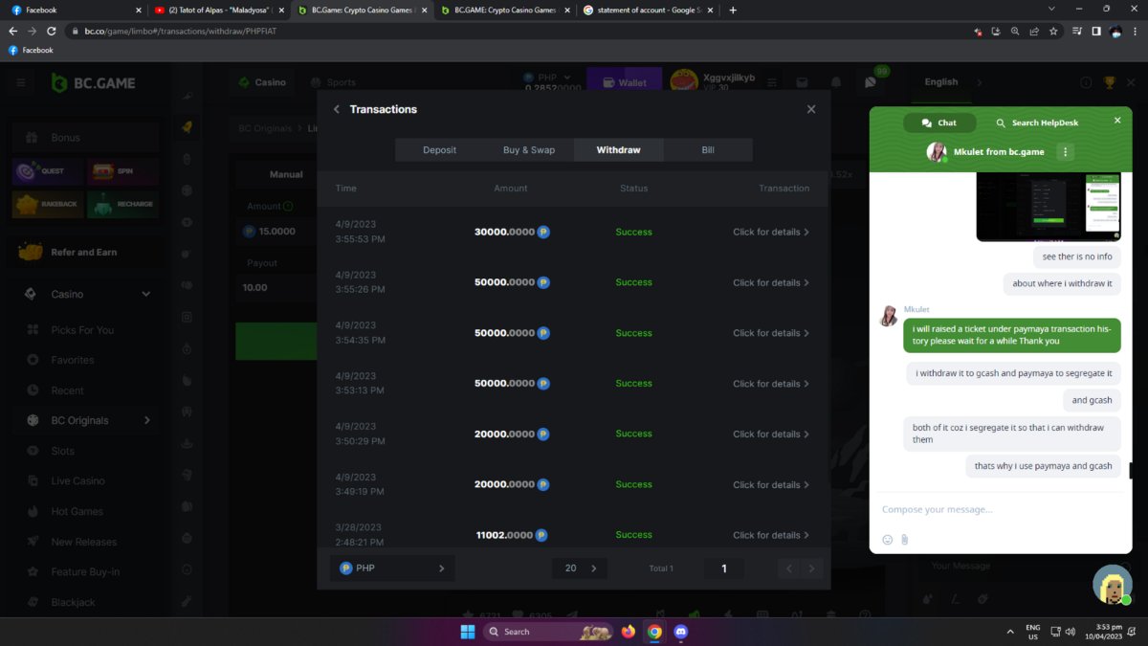This screenshot has height=646, width=1148.
Task: Switch to the Deposit tab
Action: pos(439,150)
